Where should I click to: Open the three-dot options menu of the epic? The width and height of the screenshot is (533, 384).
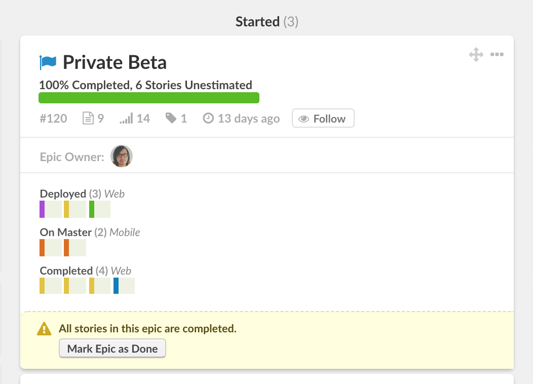tap(497, 54)
